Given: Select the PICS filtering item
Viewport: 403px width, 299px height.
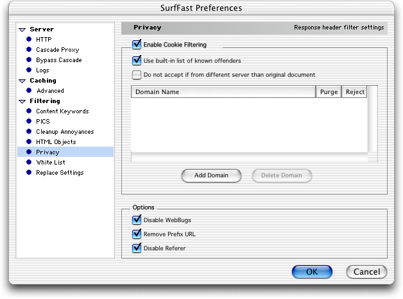Looking at the screenshot, I should 43,122.
